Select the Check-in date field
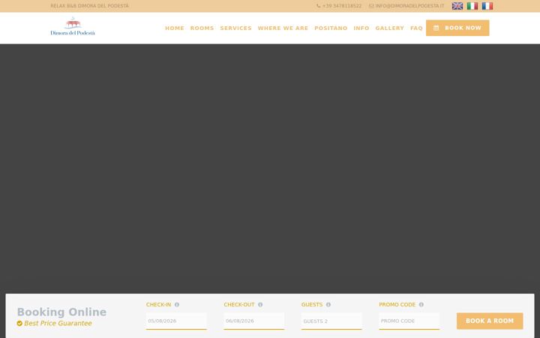540x338 pixels. click(x=176, y=321)
